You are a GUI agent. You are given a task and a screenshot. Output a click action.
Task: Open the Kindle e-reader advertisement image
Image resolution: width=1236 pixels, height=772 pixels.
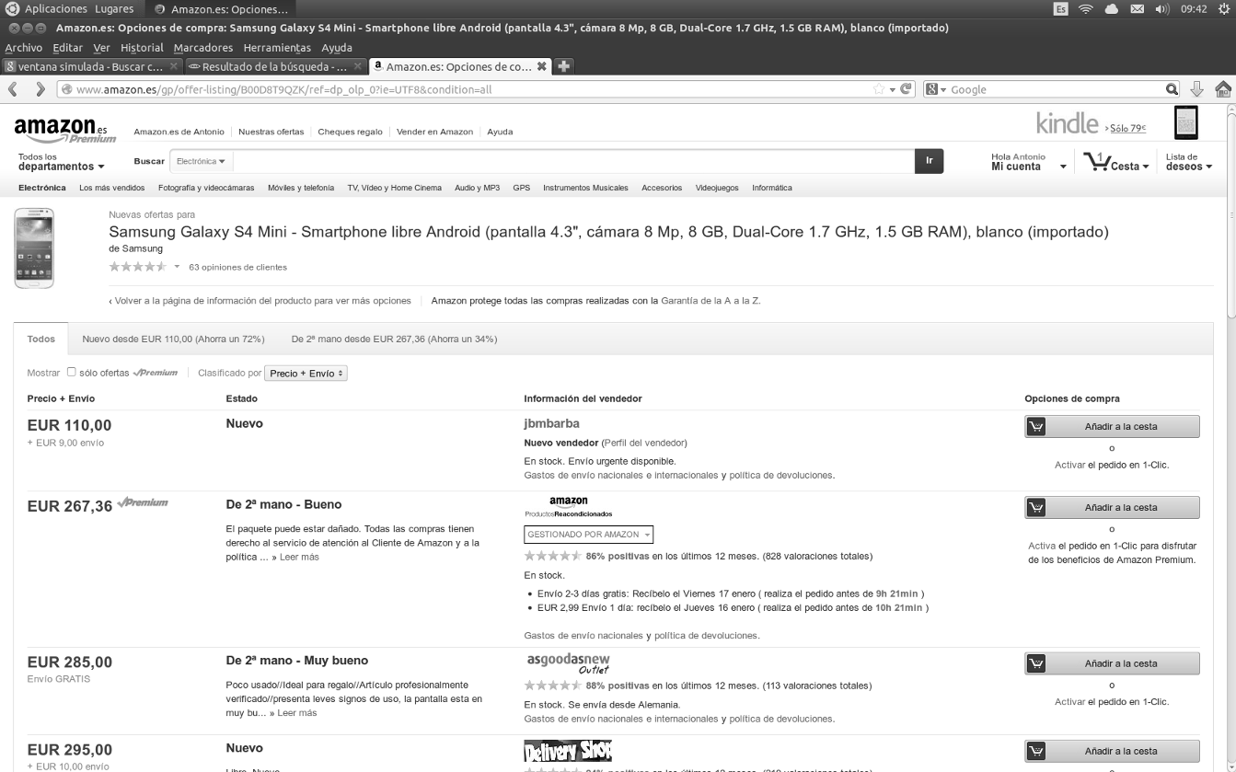tap(1186, 123)
